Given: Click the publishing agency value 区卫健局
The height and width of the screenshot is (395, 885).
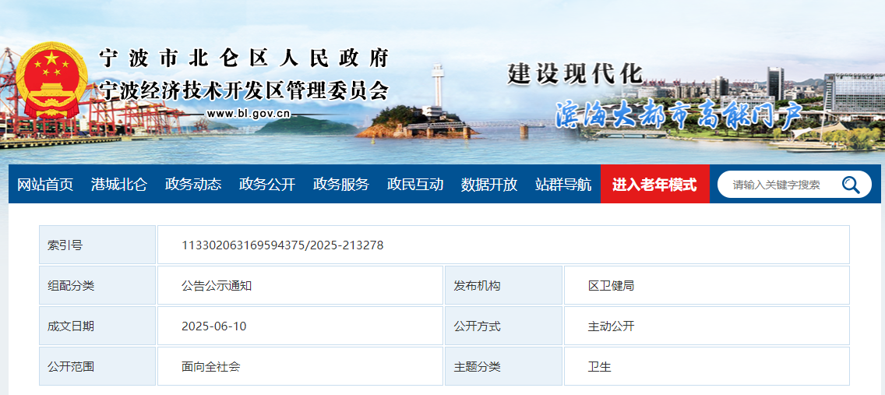Looking at the screenshot, I should pos(611,286).
